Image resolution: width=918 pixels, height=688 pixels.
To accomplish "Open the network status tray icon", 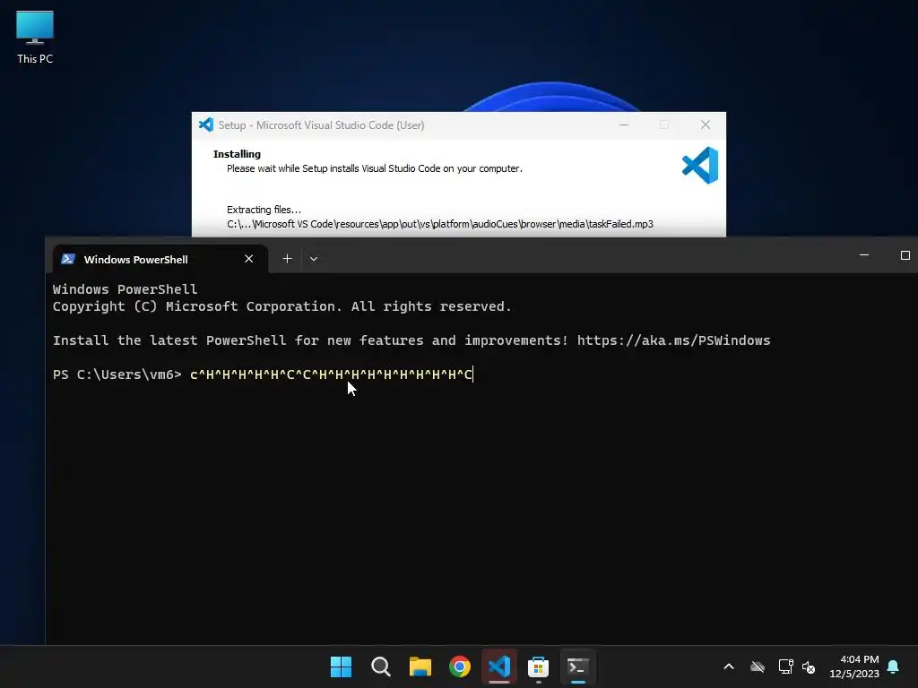I will (785, 666).
